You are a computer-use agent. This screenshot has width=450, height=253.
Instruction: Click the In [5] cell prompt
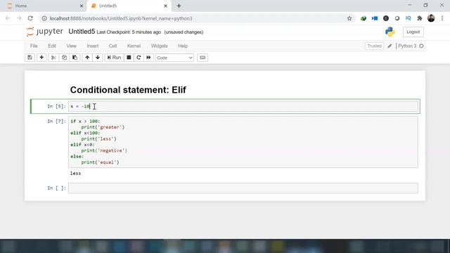(56, 106)
